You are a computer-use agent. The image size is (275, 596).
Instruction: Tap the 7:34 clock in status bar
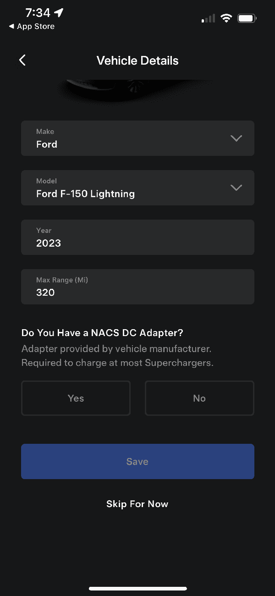click(x=38, y=13)
